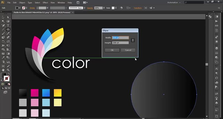Screen dimensions: 223x119
Task: Select the Rotate tool
Action: 3,42
